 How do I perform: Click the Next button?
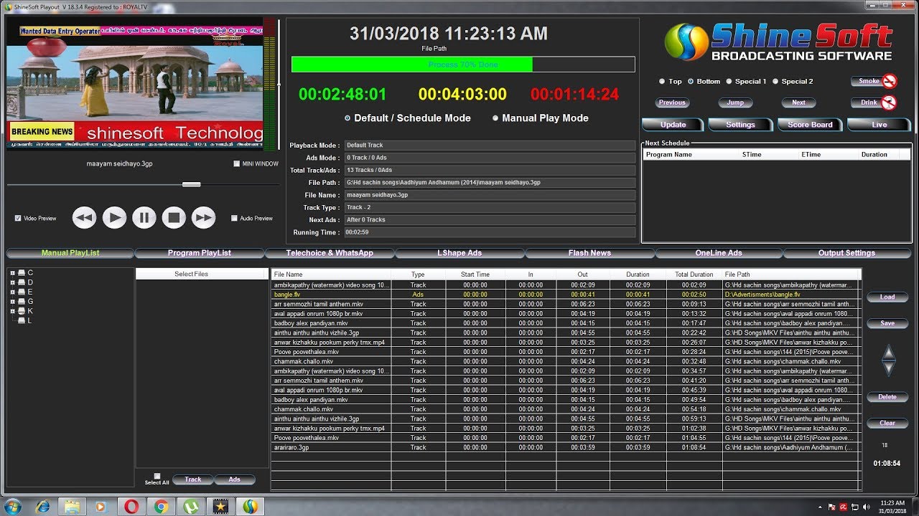point(798,102)
